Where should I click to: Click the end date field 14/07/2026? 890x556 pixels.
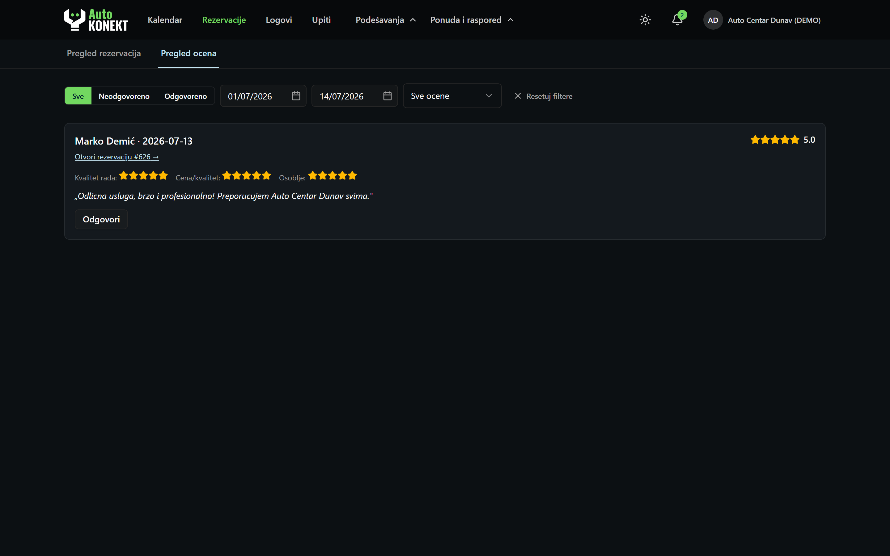(354, 96)
